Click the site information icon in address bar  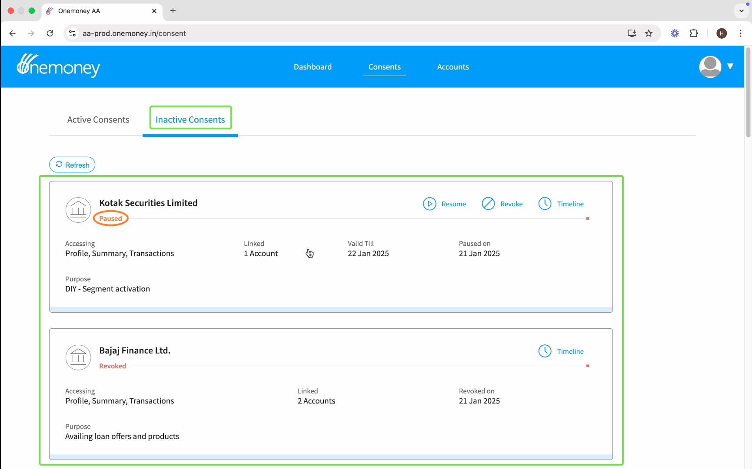73,33
